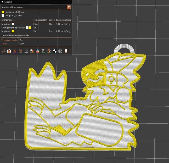Click 'Temps d'impression estimés:' heading

point(15,35)
